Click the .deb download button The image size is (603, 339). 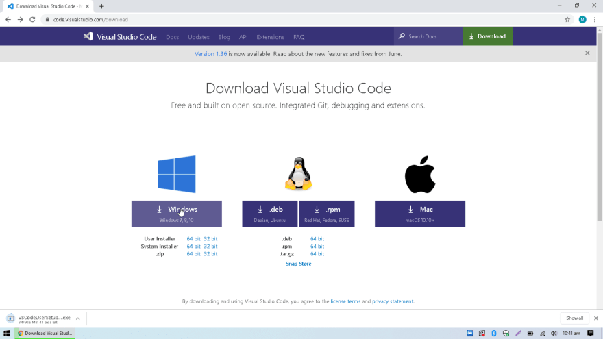[269, 214]
